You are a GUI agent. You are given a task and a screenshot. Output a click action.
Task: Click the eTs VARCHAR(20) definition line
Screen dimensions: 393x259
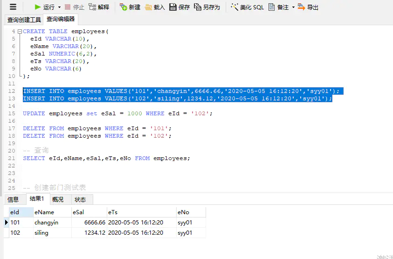pyautogui.click(x=60, y=61)
